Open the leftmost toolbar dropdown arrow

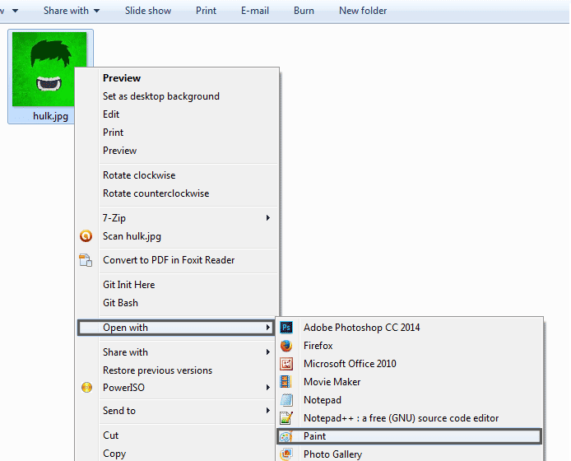click(x=15, y=11)
